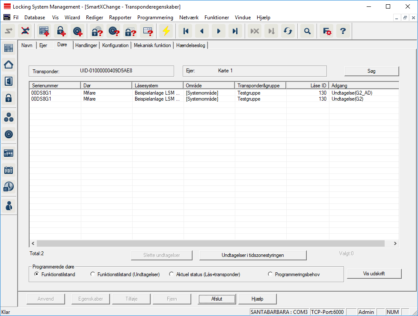Choose the Programmeringsbehov radio button

[x=270, y=274]
